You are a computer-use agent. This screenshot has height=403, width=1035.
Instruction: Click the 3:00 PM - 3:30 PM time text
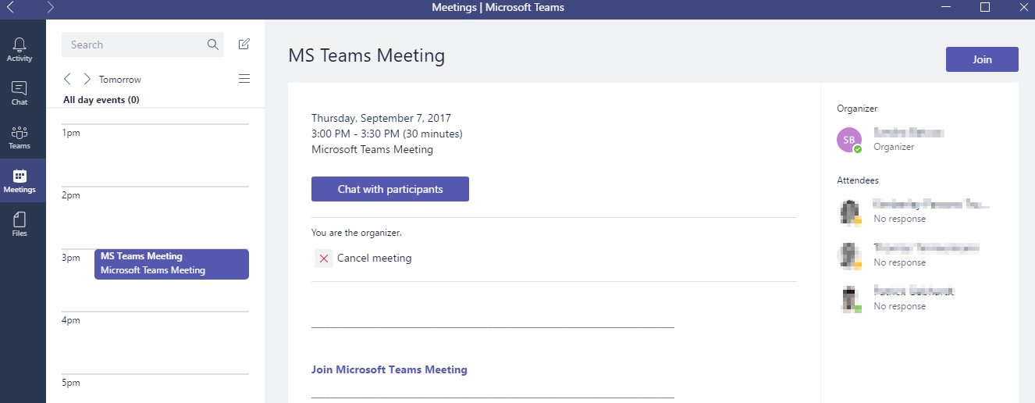(x=387, y=134)
